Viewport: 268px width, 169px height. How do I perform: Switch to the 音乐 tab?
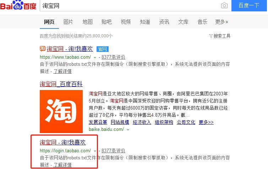(x=202, y=22)
